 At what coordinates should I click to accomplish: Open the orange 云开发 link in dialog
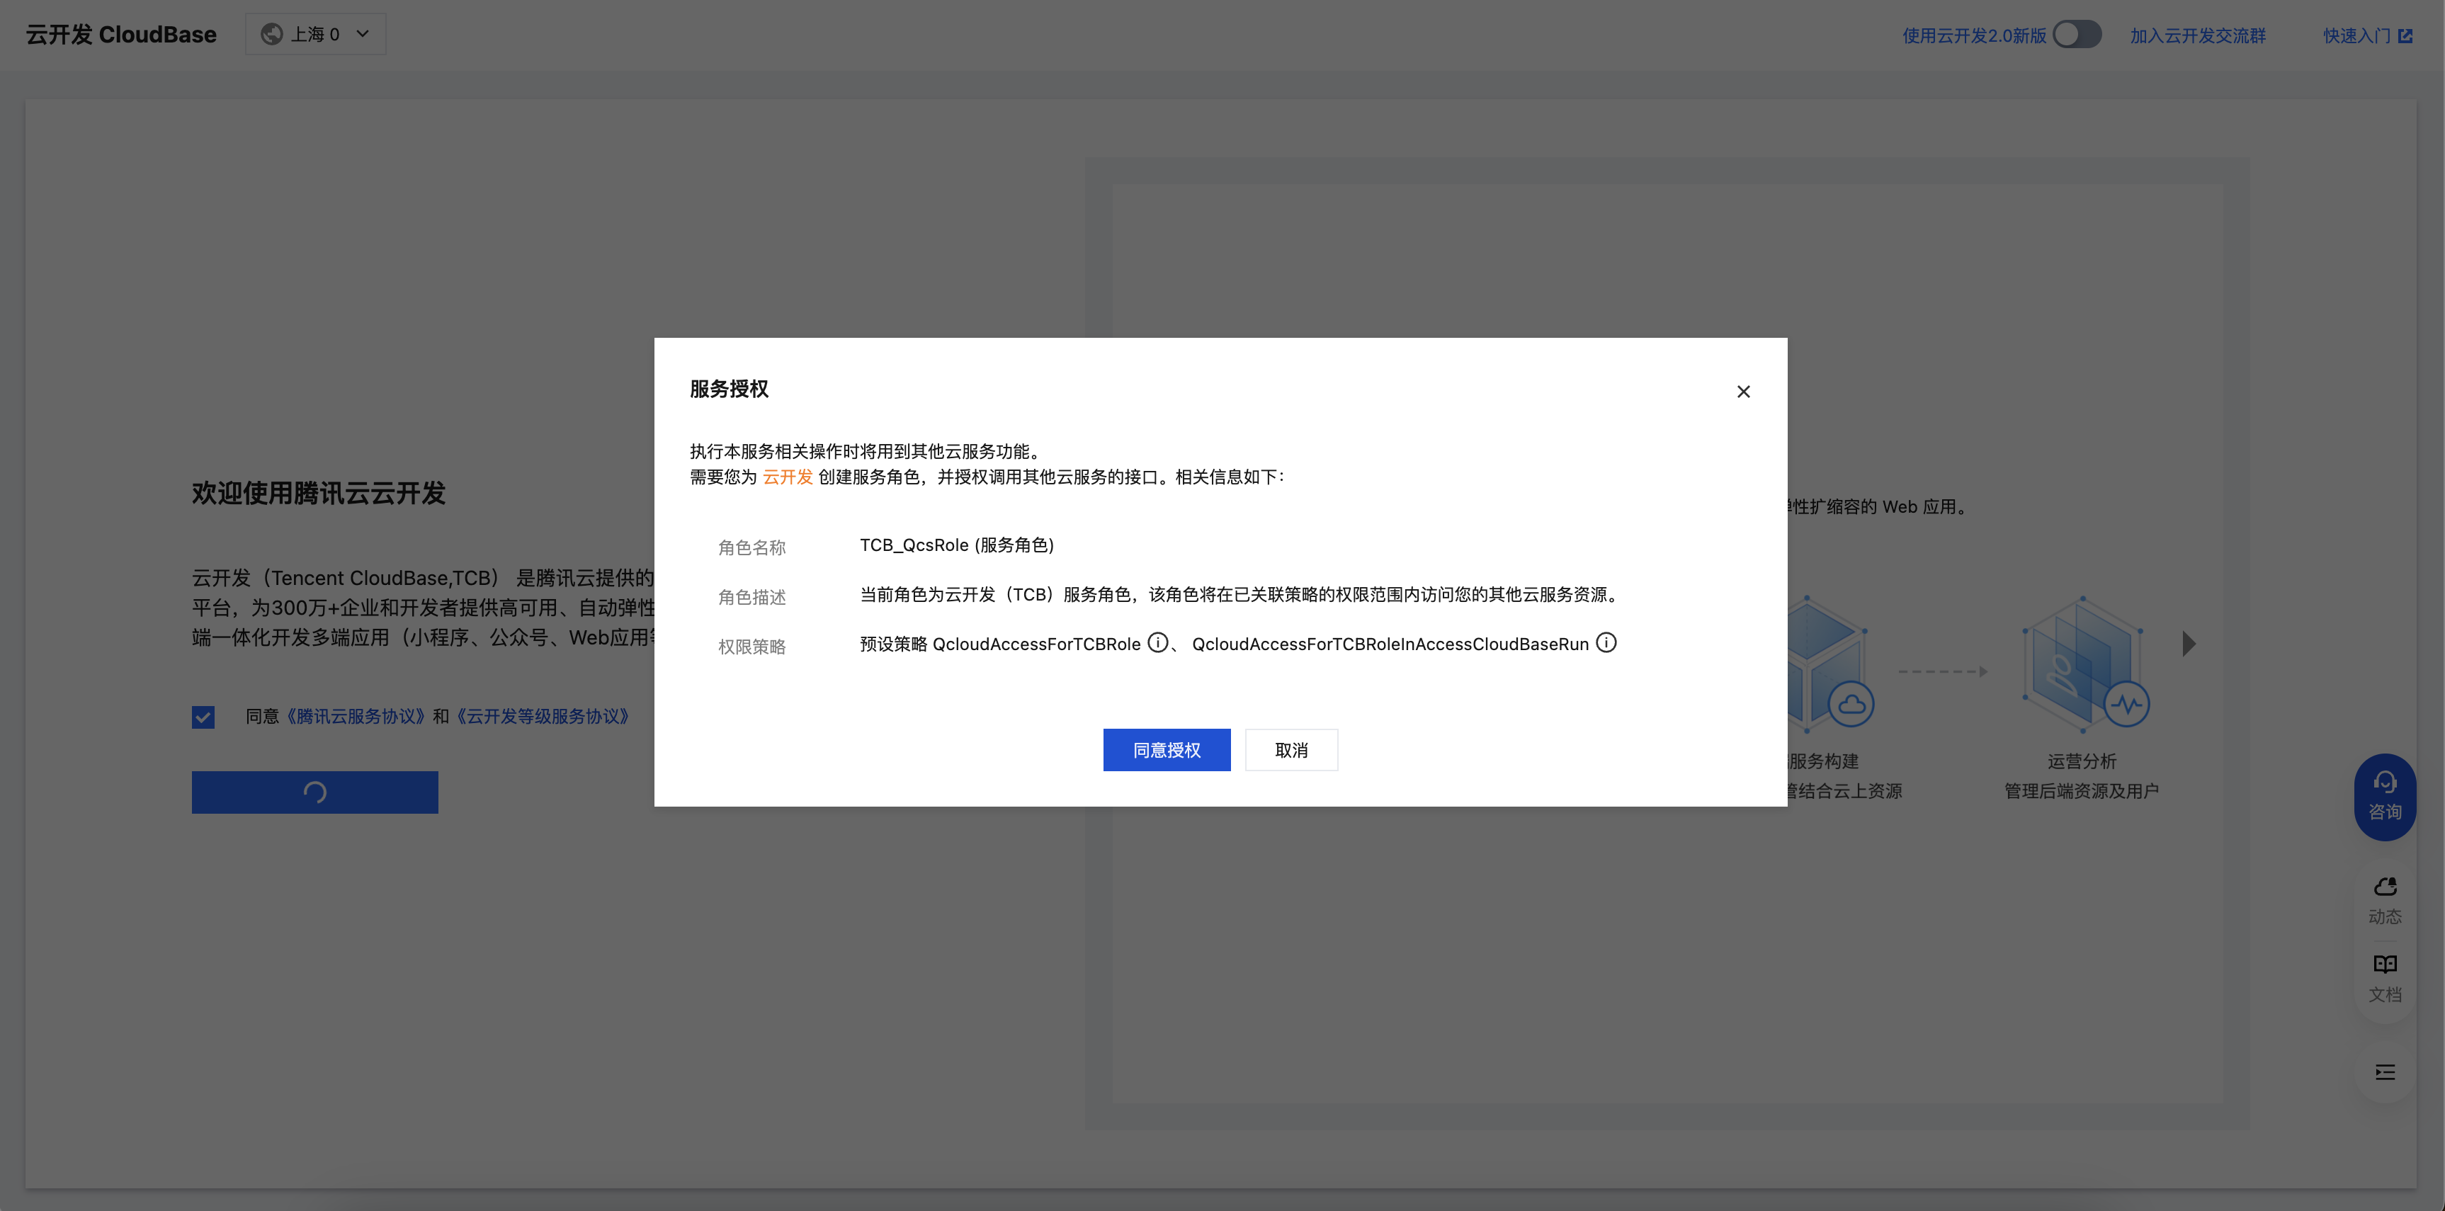(x=787, y=477)
